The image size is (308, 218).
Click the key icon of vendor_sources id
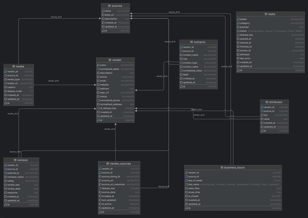click(x=100, y=212)
